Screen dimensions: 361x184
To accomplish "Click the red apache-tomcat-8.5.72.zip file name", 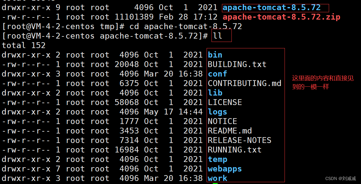I will tap(281, 17).
